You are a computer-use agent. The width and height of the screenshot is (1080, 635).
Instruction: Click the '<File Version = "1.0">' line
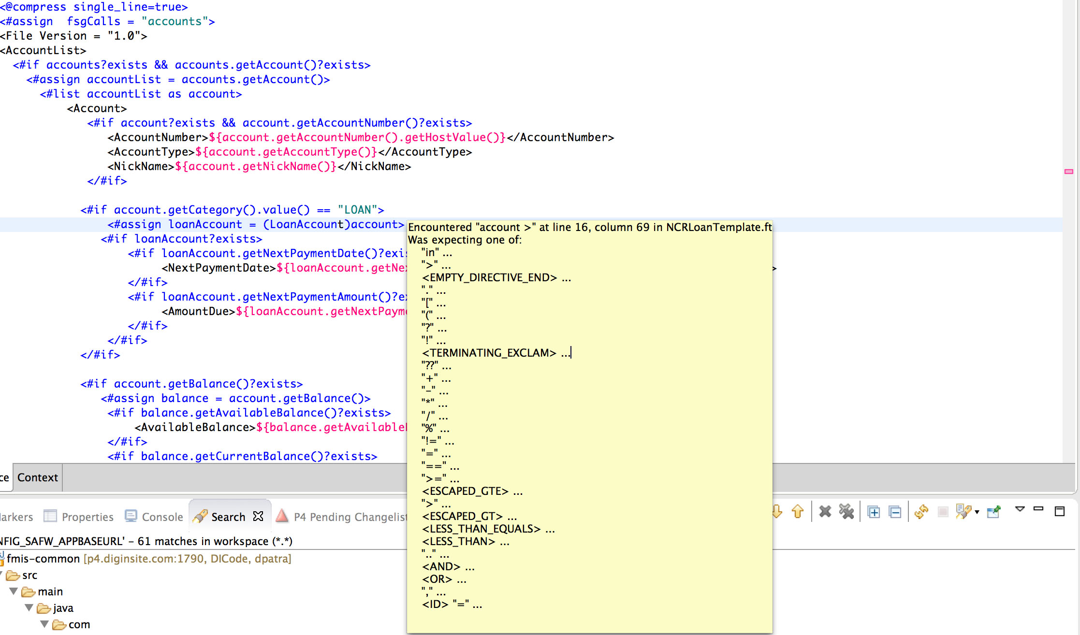pyautogui.click(x=73, y=36)
